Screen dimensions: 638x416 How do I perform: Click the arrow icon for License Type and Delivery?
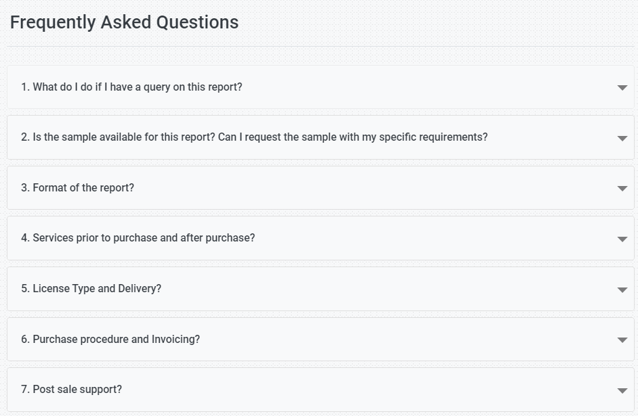pyautogui.click(x=622, y=290)
